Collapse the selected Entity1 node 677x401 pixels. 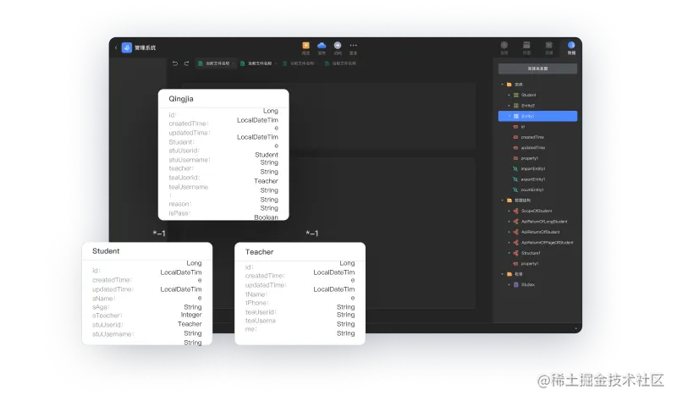(509, 116)
